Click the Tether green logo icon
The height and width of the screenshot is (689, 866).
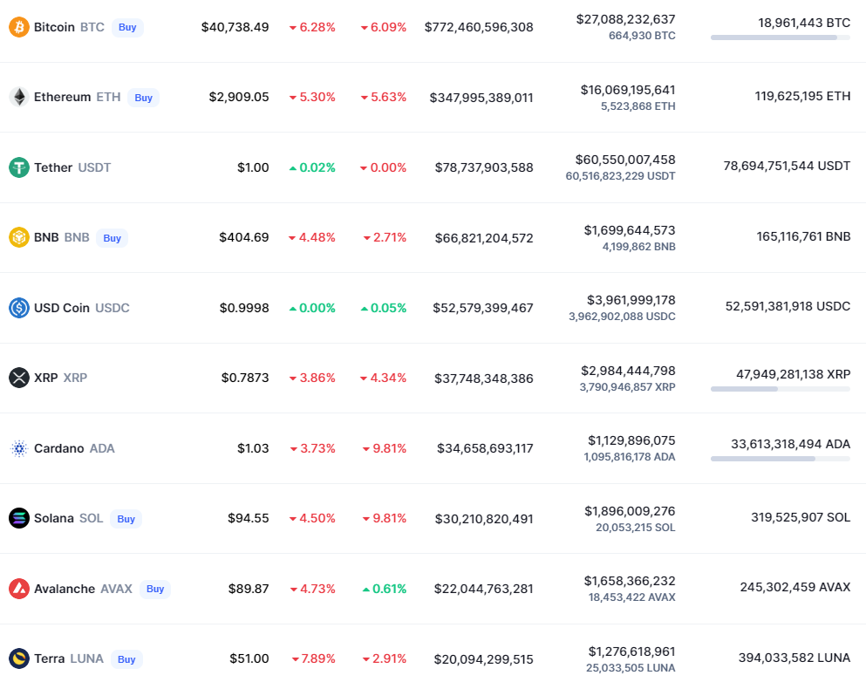[x=19, y=167]
